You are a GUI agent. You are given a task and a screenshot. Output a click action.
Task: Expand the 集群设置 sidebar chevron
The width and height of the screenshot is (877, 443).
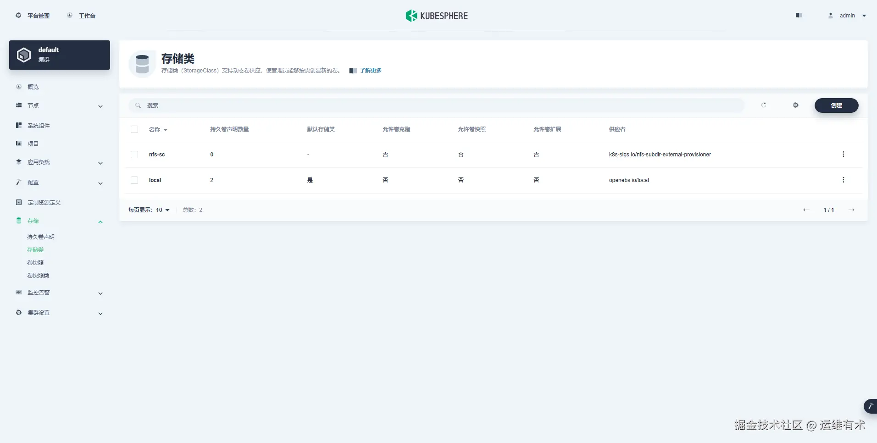[x=100, y=314]
